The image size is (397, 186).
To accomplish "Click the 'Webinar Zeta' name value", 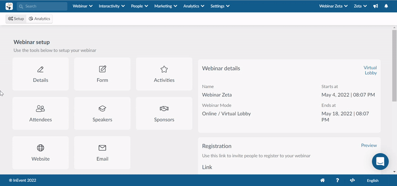I will 217,95.
